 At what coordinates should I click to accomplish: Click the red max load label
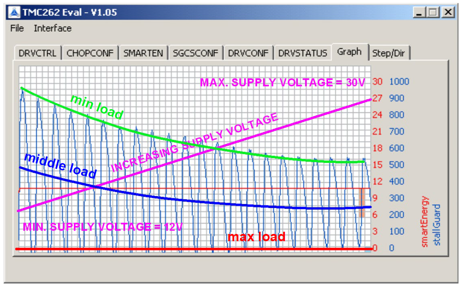pyautogui.click(x=257, y=237)
